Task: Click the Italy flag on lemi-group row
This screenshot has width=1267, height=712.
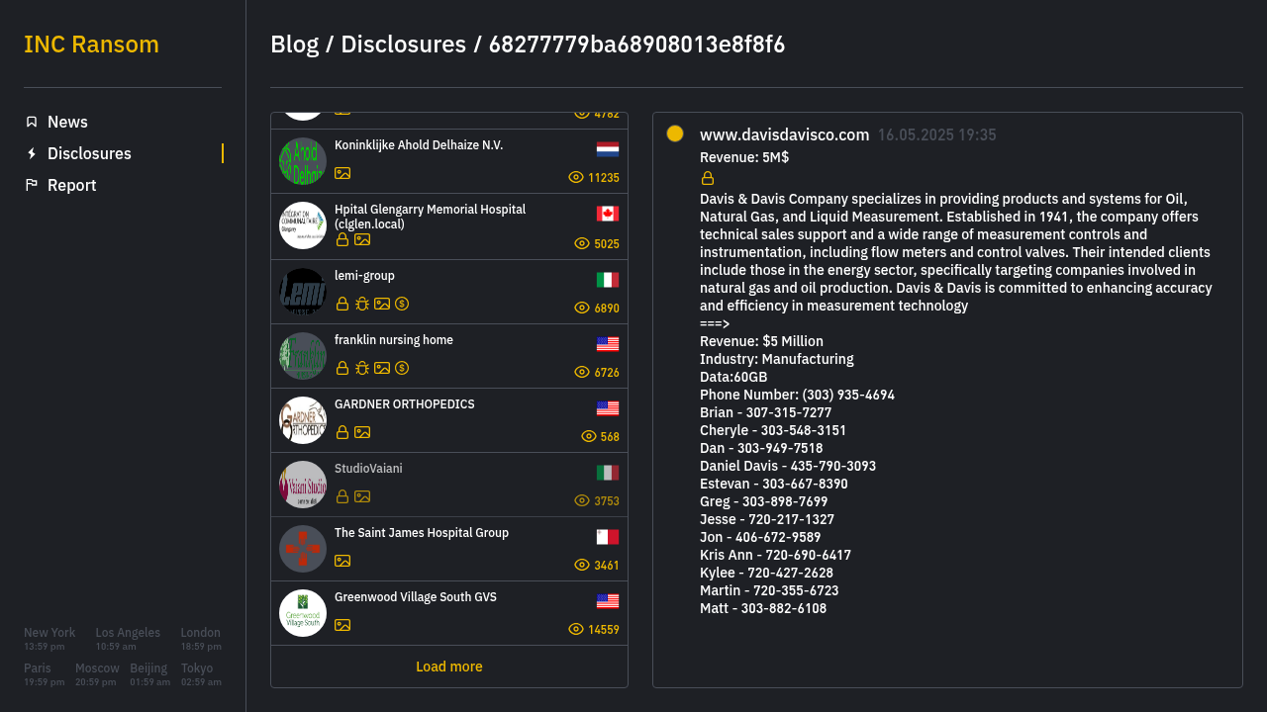Action: 608,280
